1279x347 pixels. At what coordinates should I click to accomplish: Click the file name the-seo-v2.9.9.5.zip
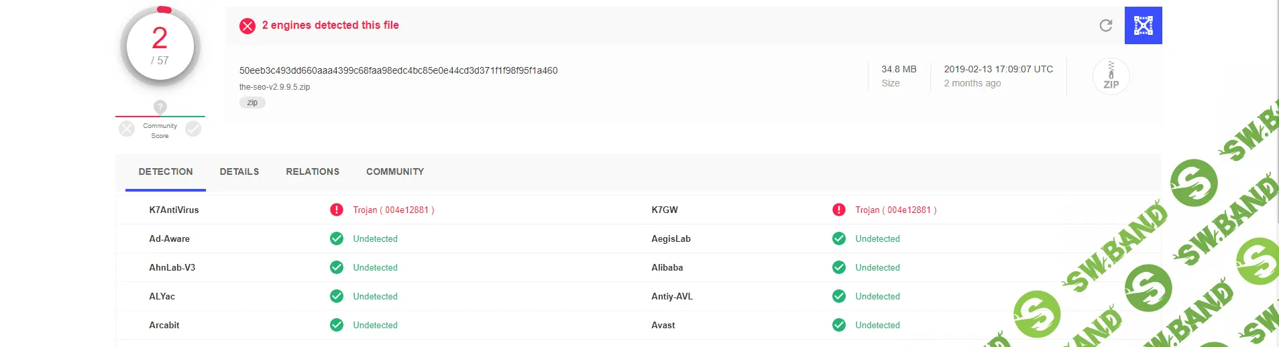coord(274,87)
